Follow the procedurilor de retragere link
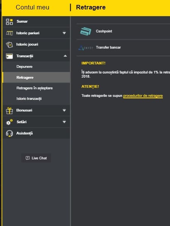The image size is (170, 226). point(143,96)
